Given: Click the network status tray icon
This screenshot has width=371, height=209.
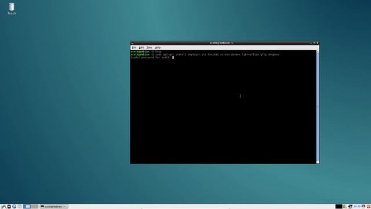Looking at the screenshot, I should click(350, 207).
